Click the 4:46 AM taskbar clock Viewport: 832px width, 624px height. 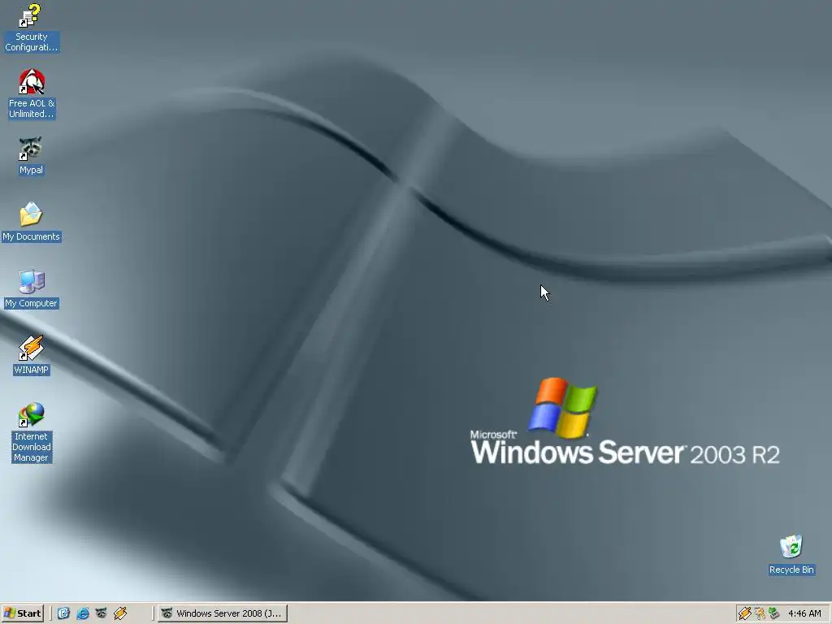(x=804, y=613)
